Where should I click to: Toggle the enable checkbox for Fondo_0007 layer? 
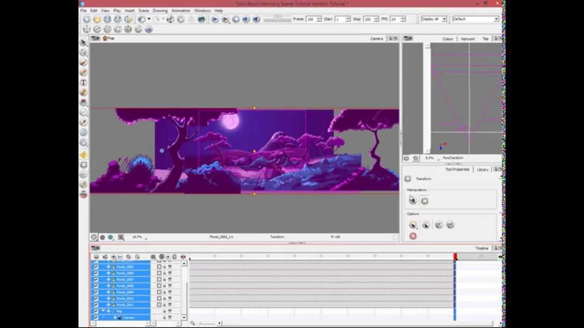click(96, 279)
